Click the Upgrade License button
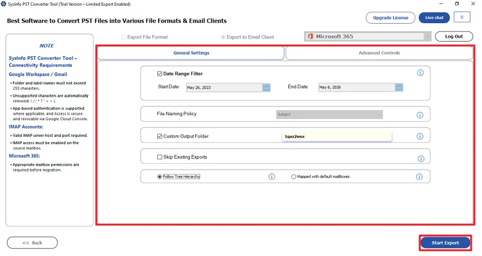This screenshot has width=482, height=256. [x=390, y=18]
